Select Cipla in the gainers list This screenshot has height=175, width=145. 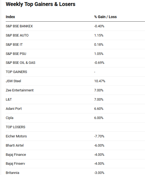[9, 118]
